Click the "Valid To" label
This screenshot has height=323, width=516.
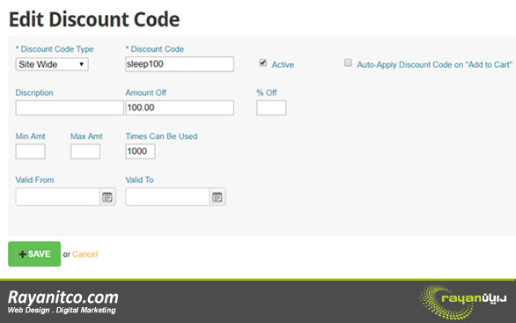pos(139,180)
